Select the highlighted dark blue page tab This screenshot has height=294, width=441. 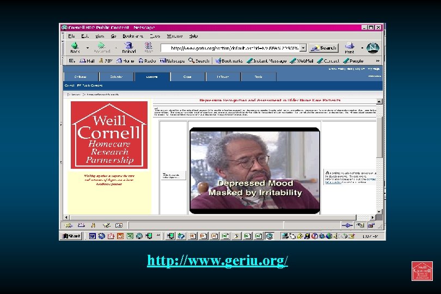pos(152,77)
